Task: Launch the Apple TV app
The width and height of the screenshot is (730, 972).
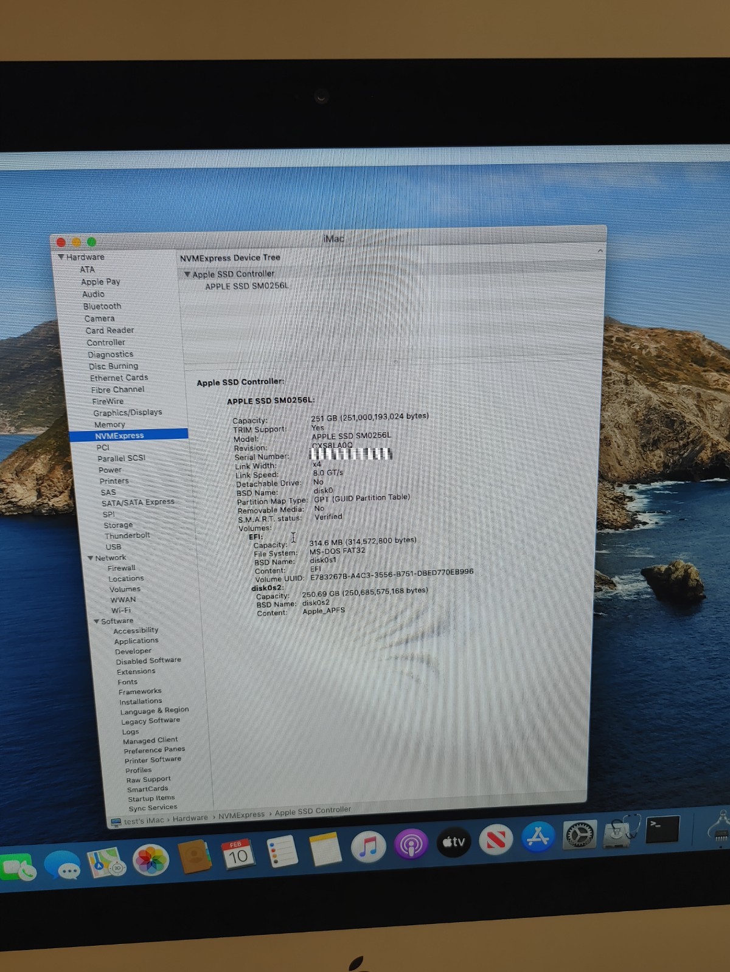Action: 453,842
